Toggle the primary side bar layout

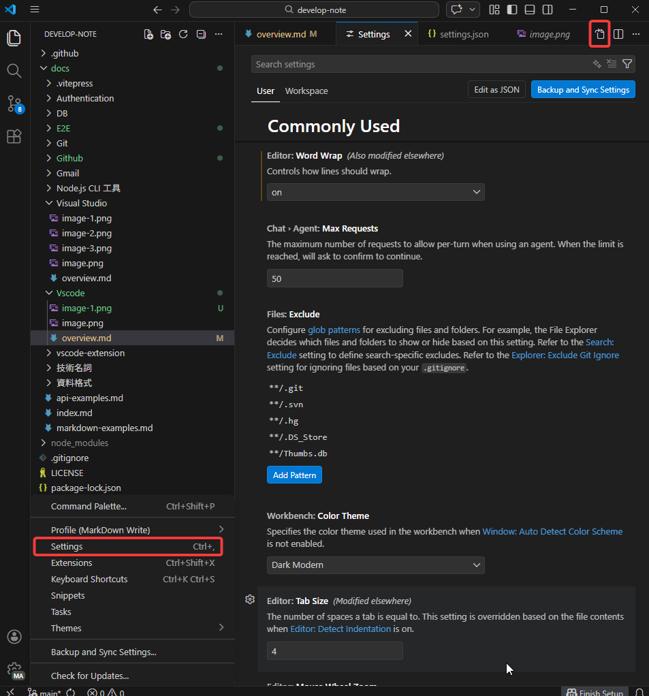pos(512,10)
